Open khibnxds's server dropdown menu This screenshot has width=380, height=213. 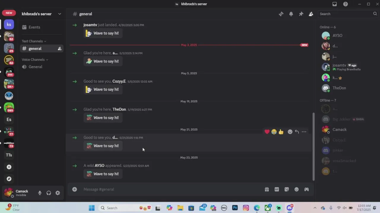(x=42, y=14)
